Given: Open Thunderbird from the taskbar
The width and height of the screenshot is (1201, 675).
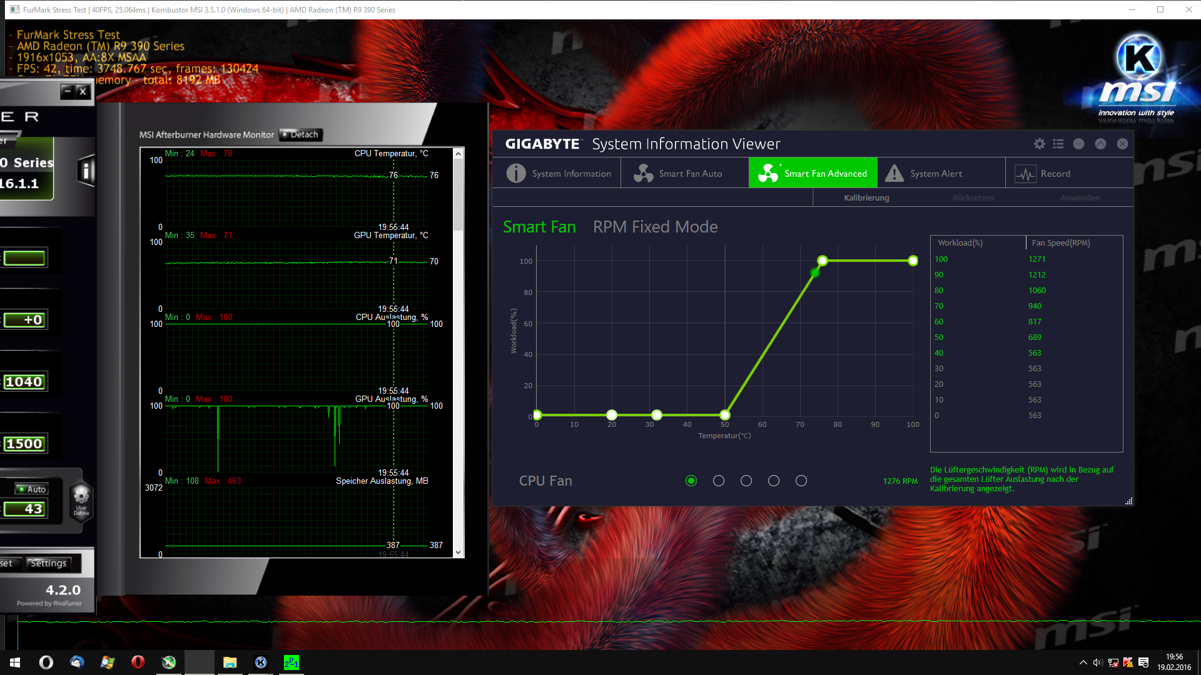Looking at the screenshot, I should click(77, 662).
